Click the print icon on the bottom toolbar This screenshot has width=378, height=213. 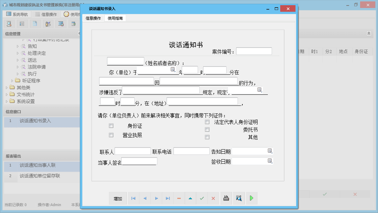coord(226,198)
